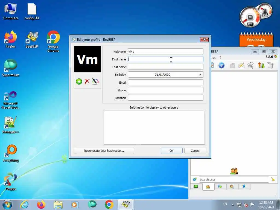
Task: Select the config.SKL file on desktop
Action: tap(32, 12)
